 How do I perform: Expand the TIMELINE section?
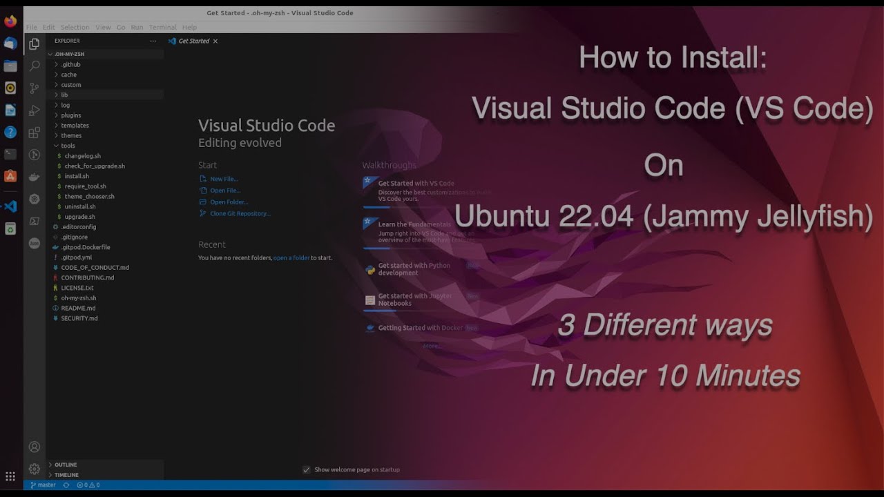(x=105, y=475)
